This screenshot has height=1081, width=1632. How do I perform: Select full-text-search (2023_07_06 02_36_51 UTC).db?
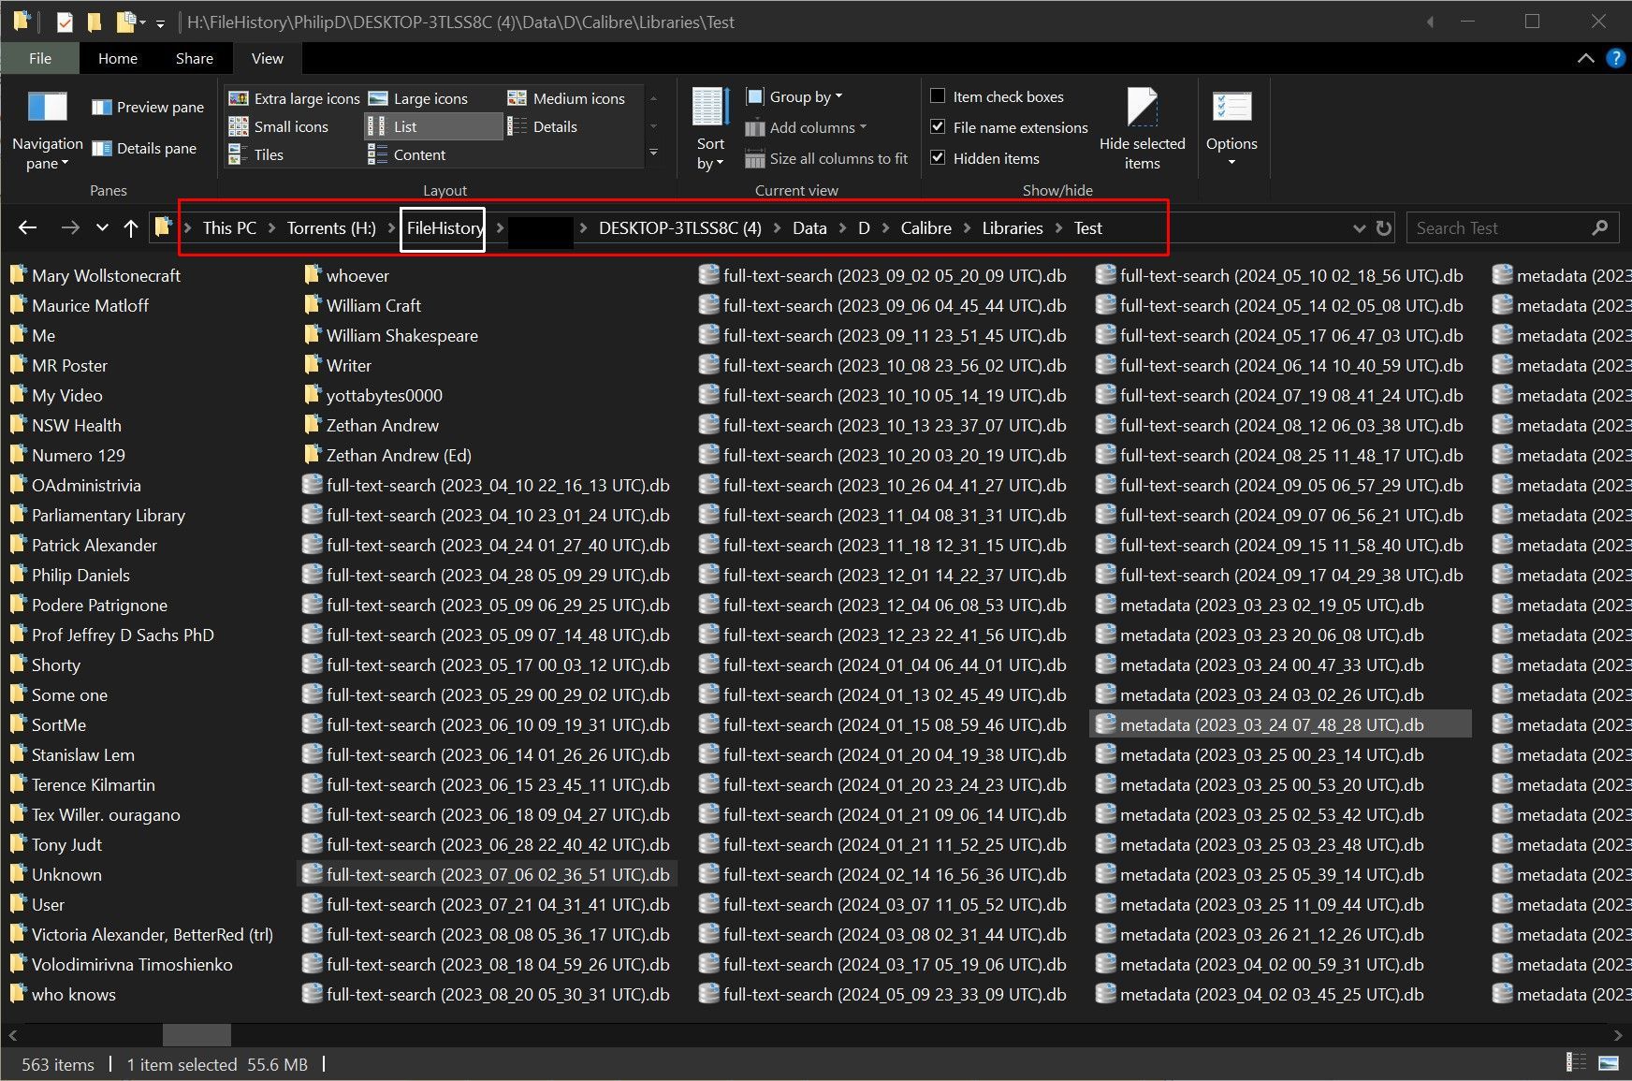click(487, 874)
